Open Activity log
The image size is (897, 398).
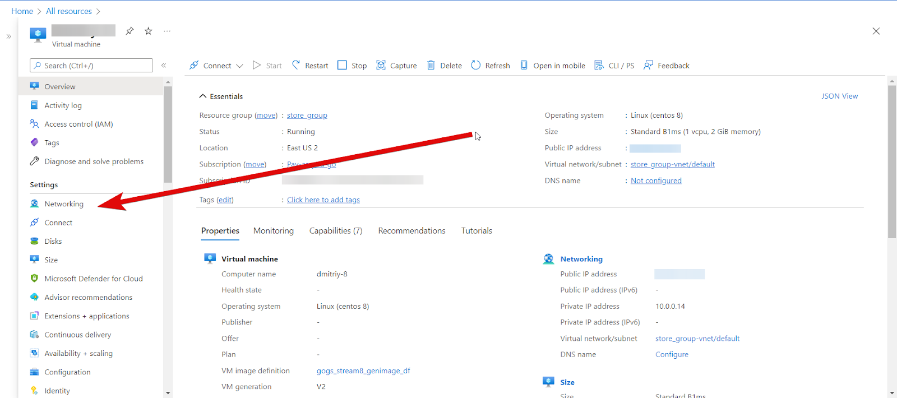click(63, 105)
